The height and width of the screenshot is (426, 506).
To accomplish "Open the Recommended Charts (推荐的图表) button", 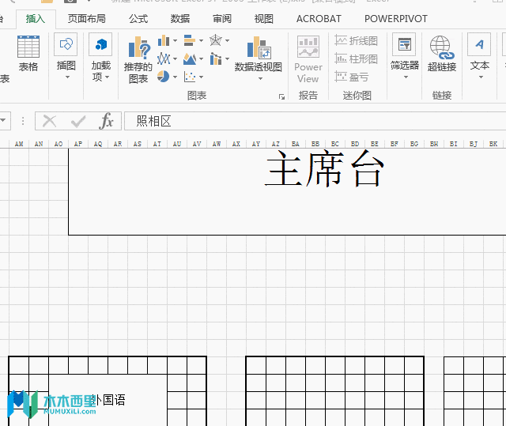I will pyautogui.click(x=138, y=59).
